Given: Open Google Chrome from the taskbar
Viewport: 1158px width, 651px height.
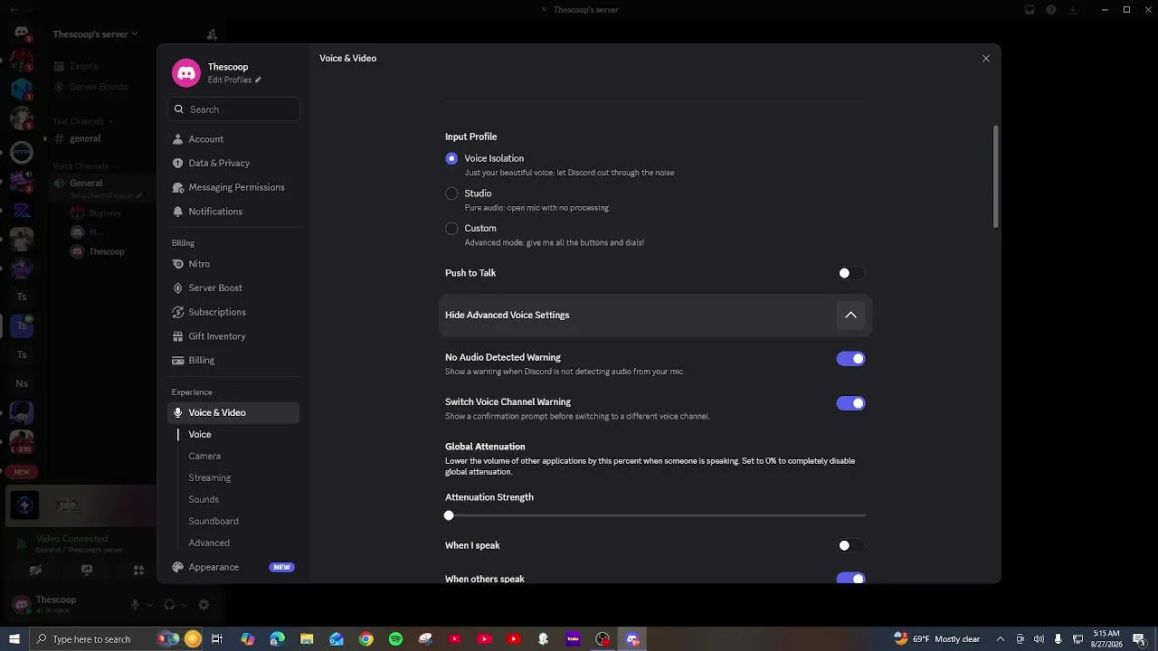Looking at the screenshot, I should pyautogui.click(x=365, y=639).
